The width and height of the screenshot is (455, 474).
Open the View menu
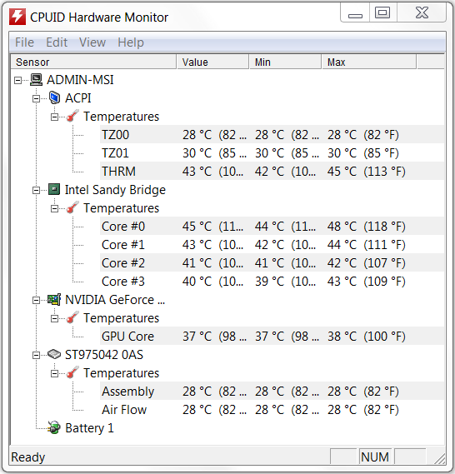[x=92, y=42]
